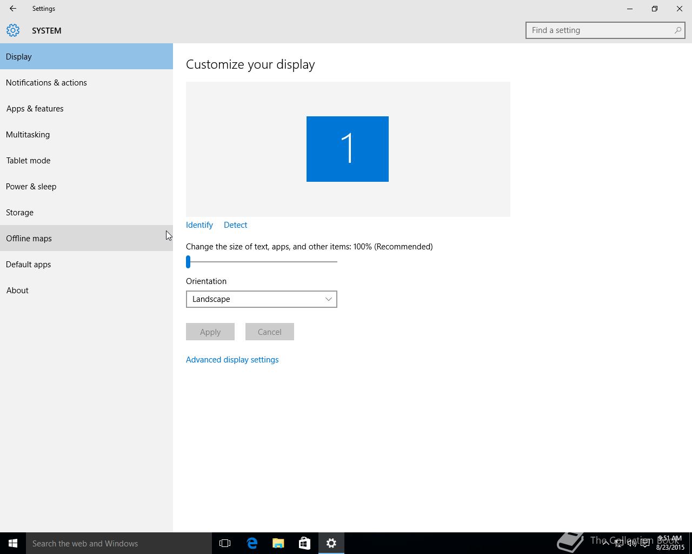
Task: Show hidden tray icons chevron
Action: coord(605,543)
